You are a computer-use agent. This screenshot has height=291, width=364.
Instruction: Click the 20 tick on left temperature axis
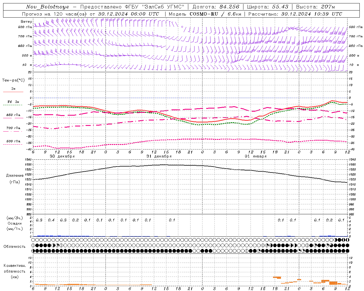pos(30,72)
